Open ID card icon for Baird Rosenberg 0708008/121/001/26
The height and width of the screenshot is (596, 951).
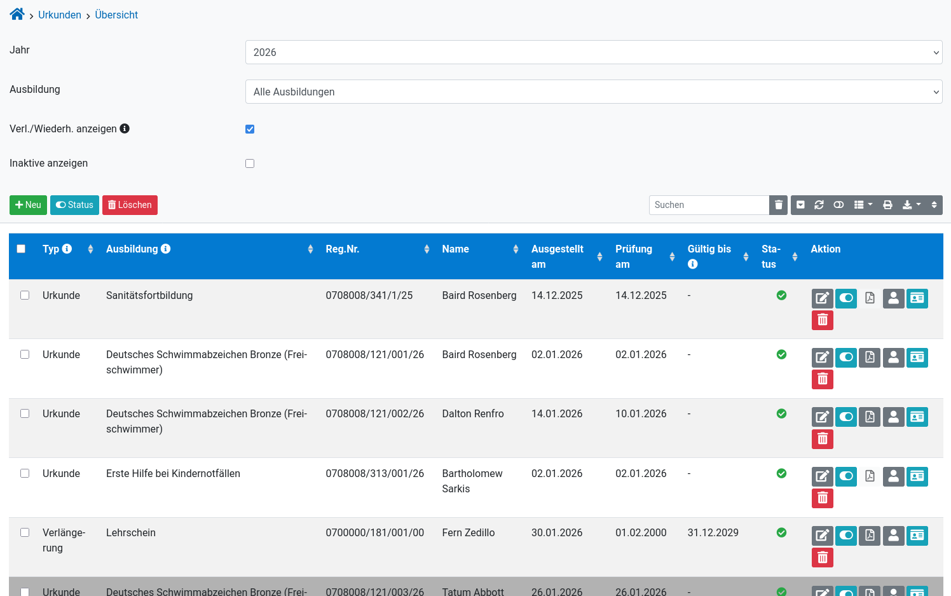(x=917, y=357)
